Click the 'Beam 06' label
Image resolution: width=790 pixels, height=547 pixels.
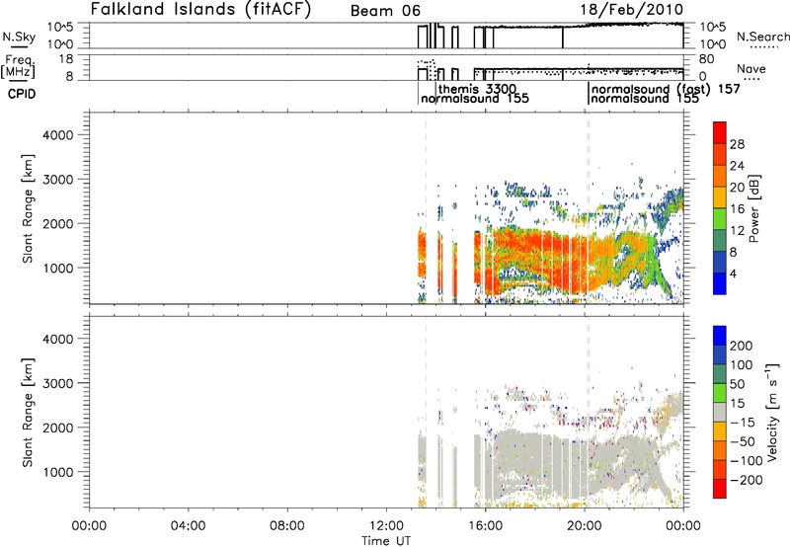[x=385, y=11]
